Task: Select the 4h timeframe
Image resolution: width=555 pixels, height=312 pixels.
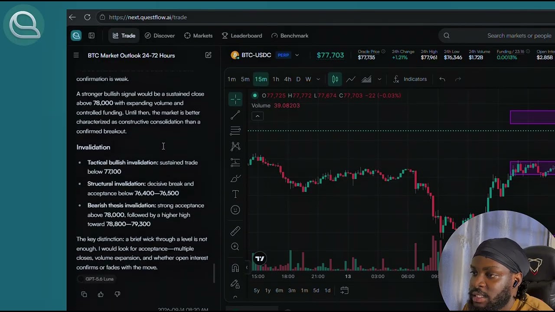Action: [x=287, y=79]
